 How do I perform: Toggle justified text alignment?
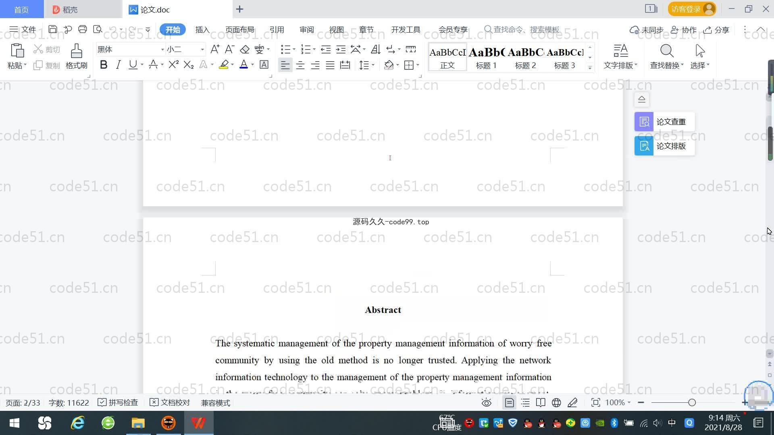330,65
